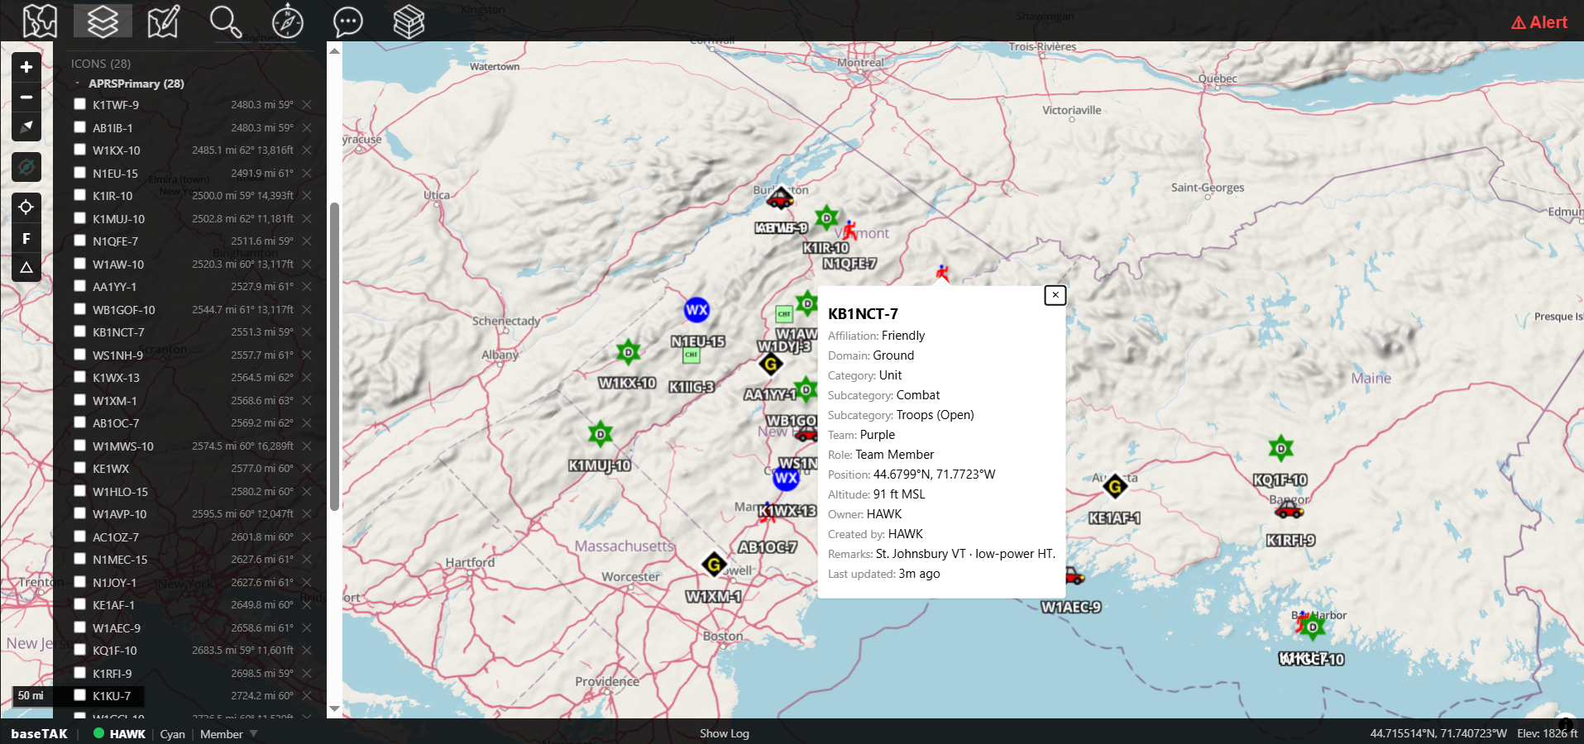Center map on my location crosshair
The image size is (1584, 744).
[x=26, y=207]
